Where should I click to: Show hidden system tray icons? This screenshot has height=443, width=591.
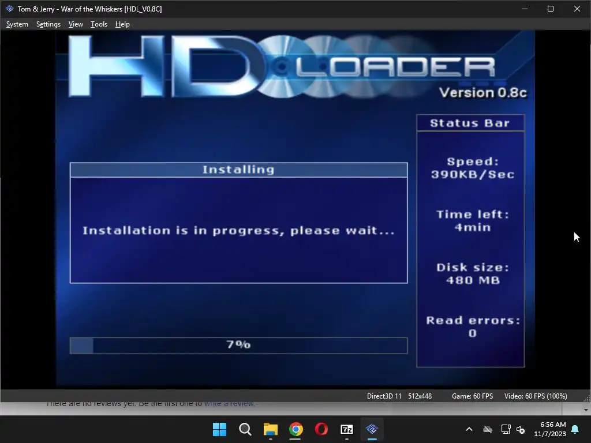[469, 429]
